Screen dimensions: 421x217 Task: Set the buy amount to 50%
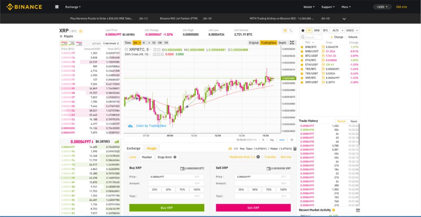(169, 190)
